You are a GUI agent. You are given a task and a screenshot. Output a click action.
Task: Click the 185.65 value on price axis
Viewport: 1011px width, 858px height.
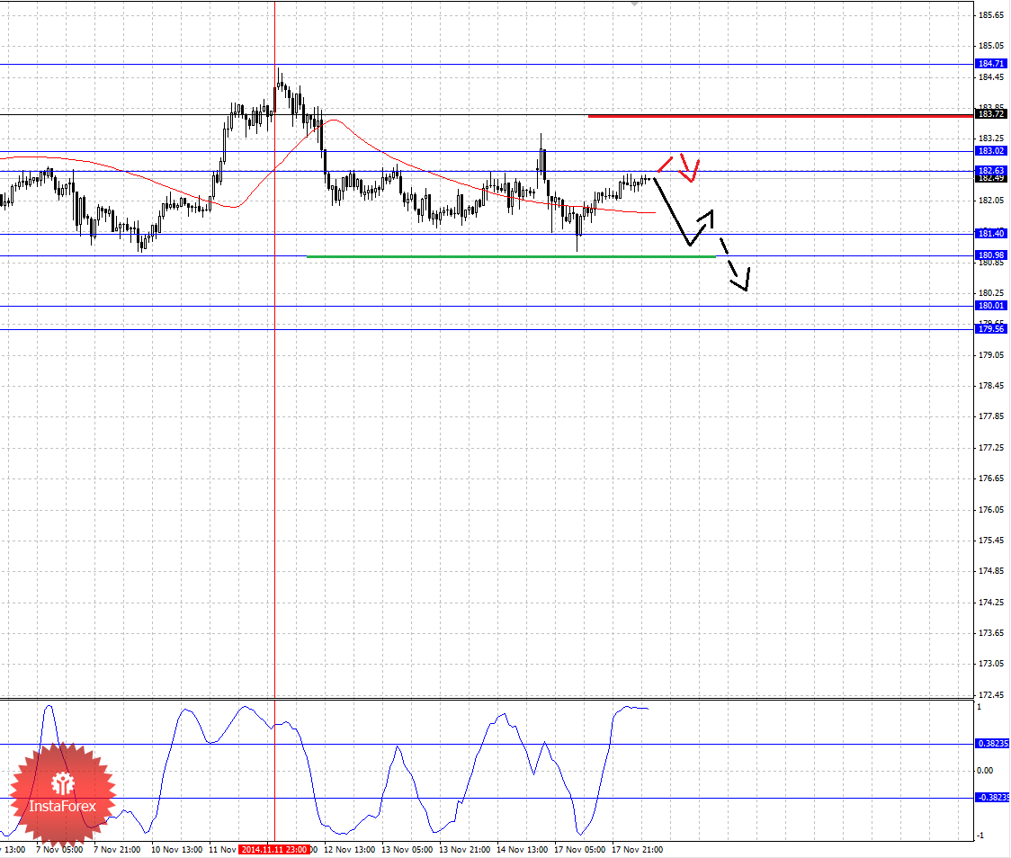coord(991,14)
